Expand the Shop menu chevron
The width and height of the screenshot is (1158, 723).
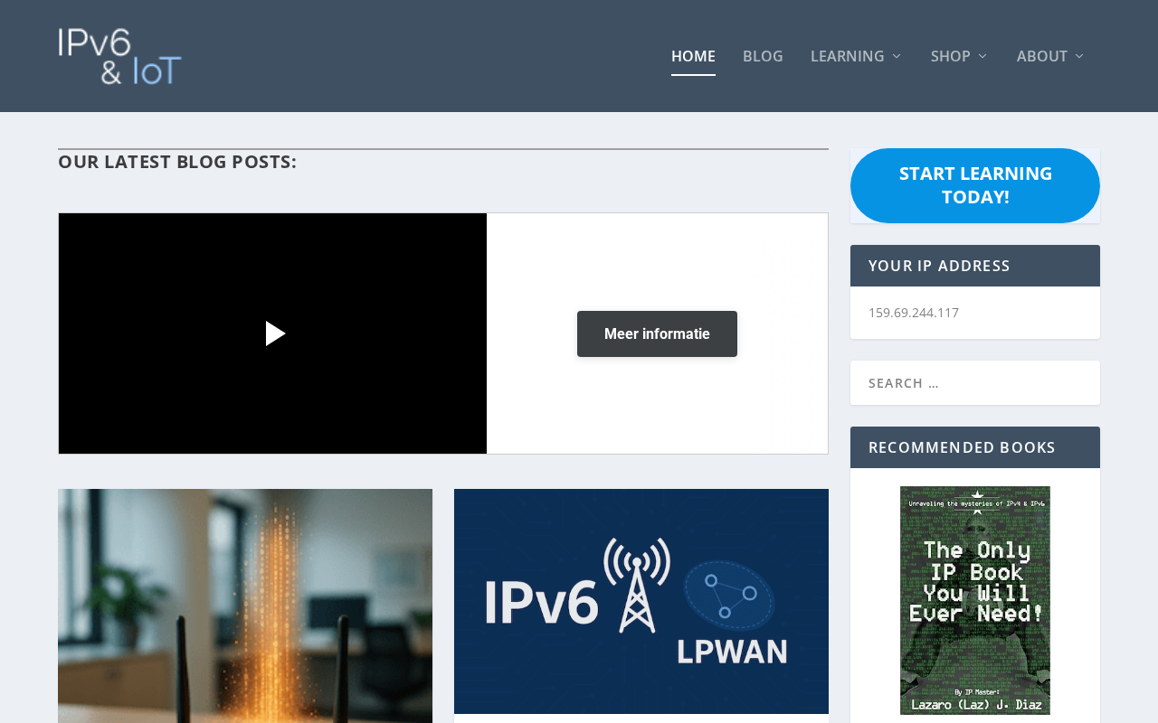[983, 56]
